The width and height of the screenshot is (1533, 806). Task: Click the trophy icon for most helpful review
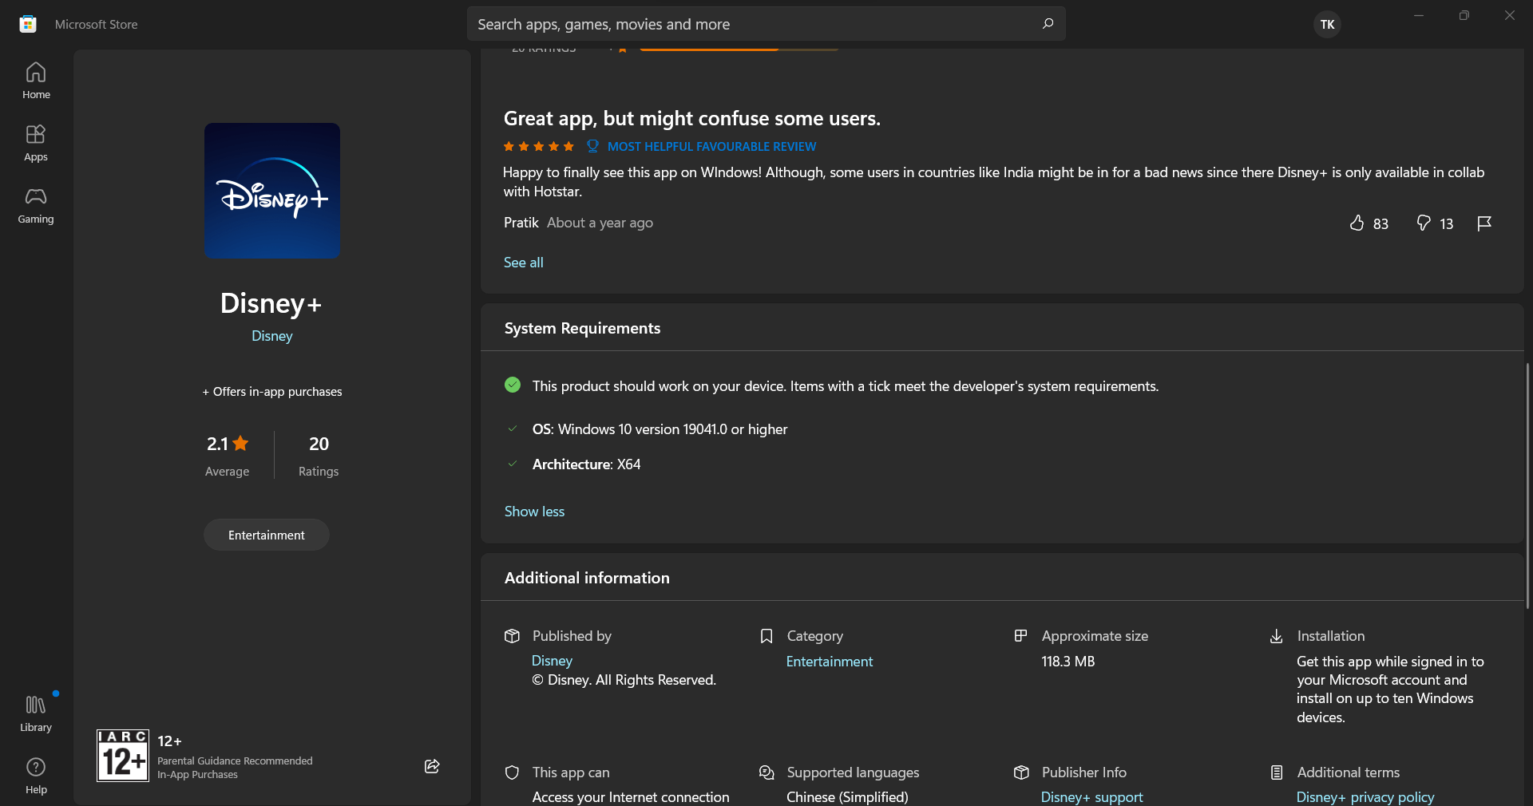[x=592, y=146]
